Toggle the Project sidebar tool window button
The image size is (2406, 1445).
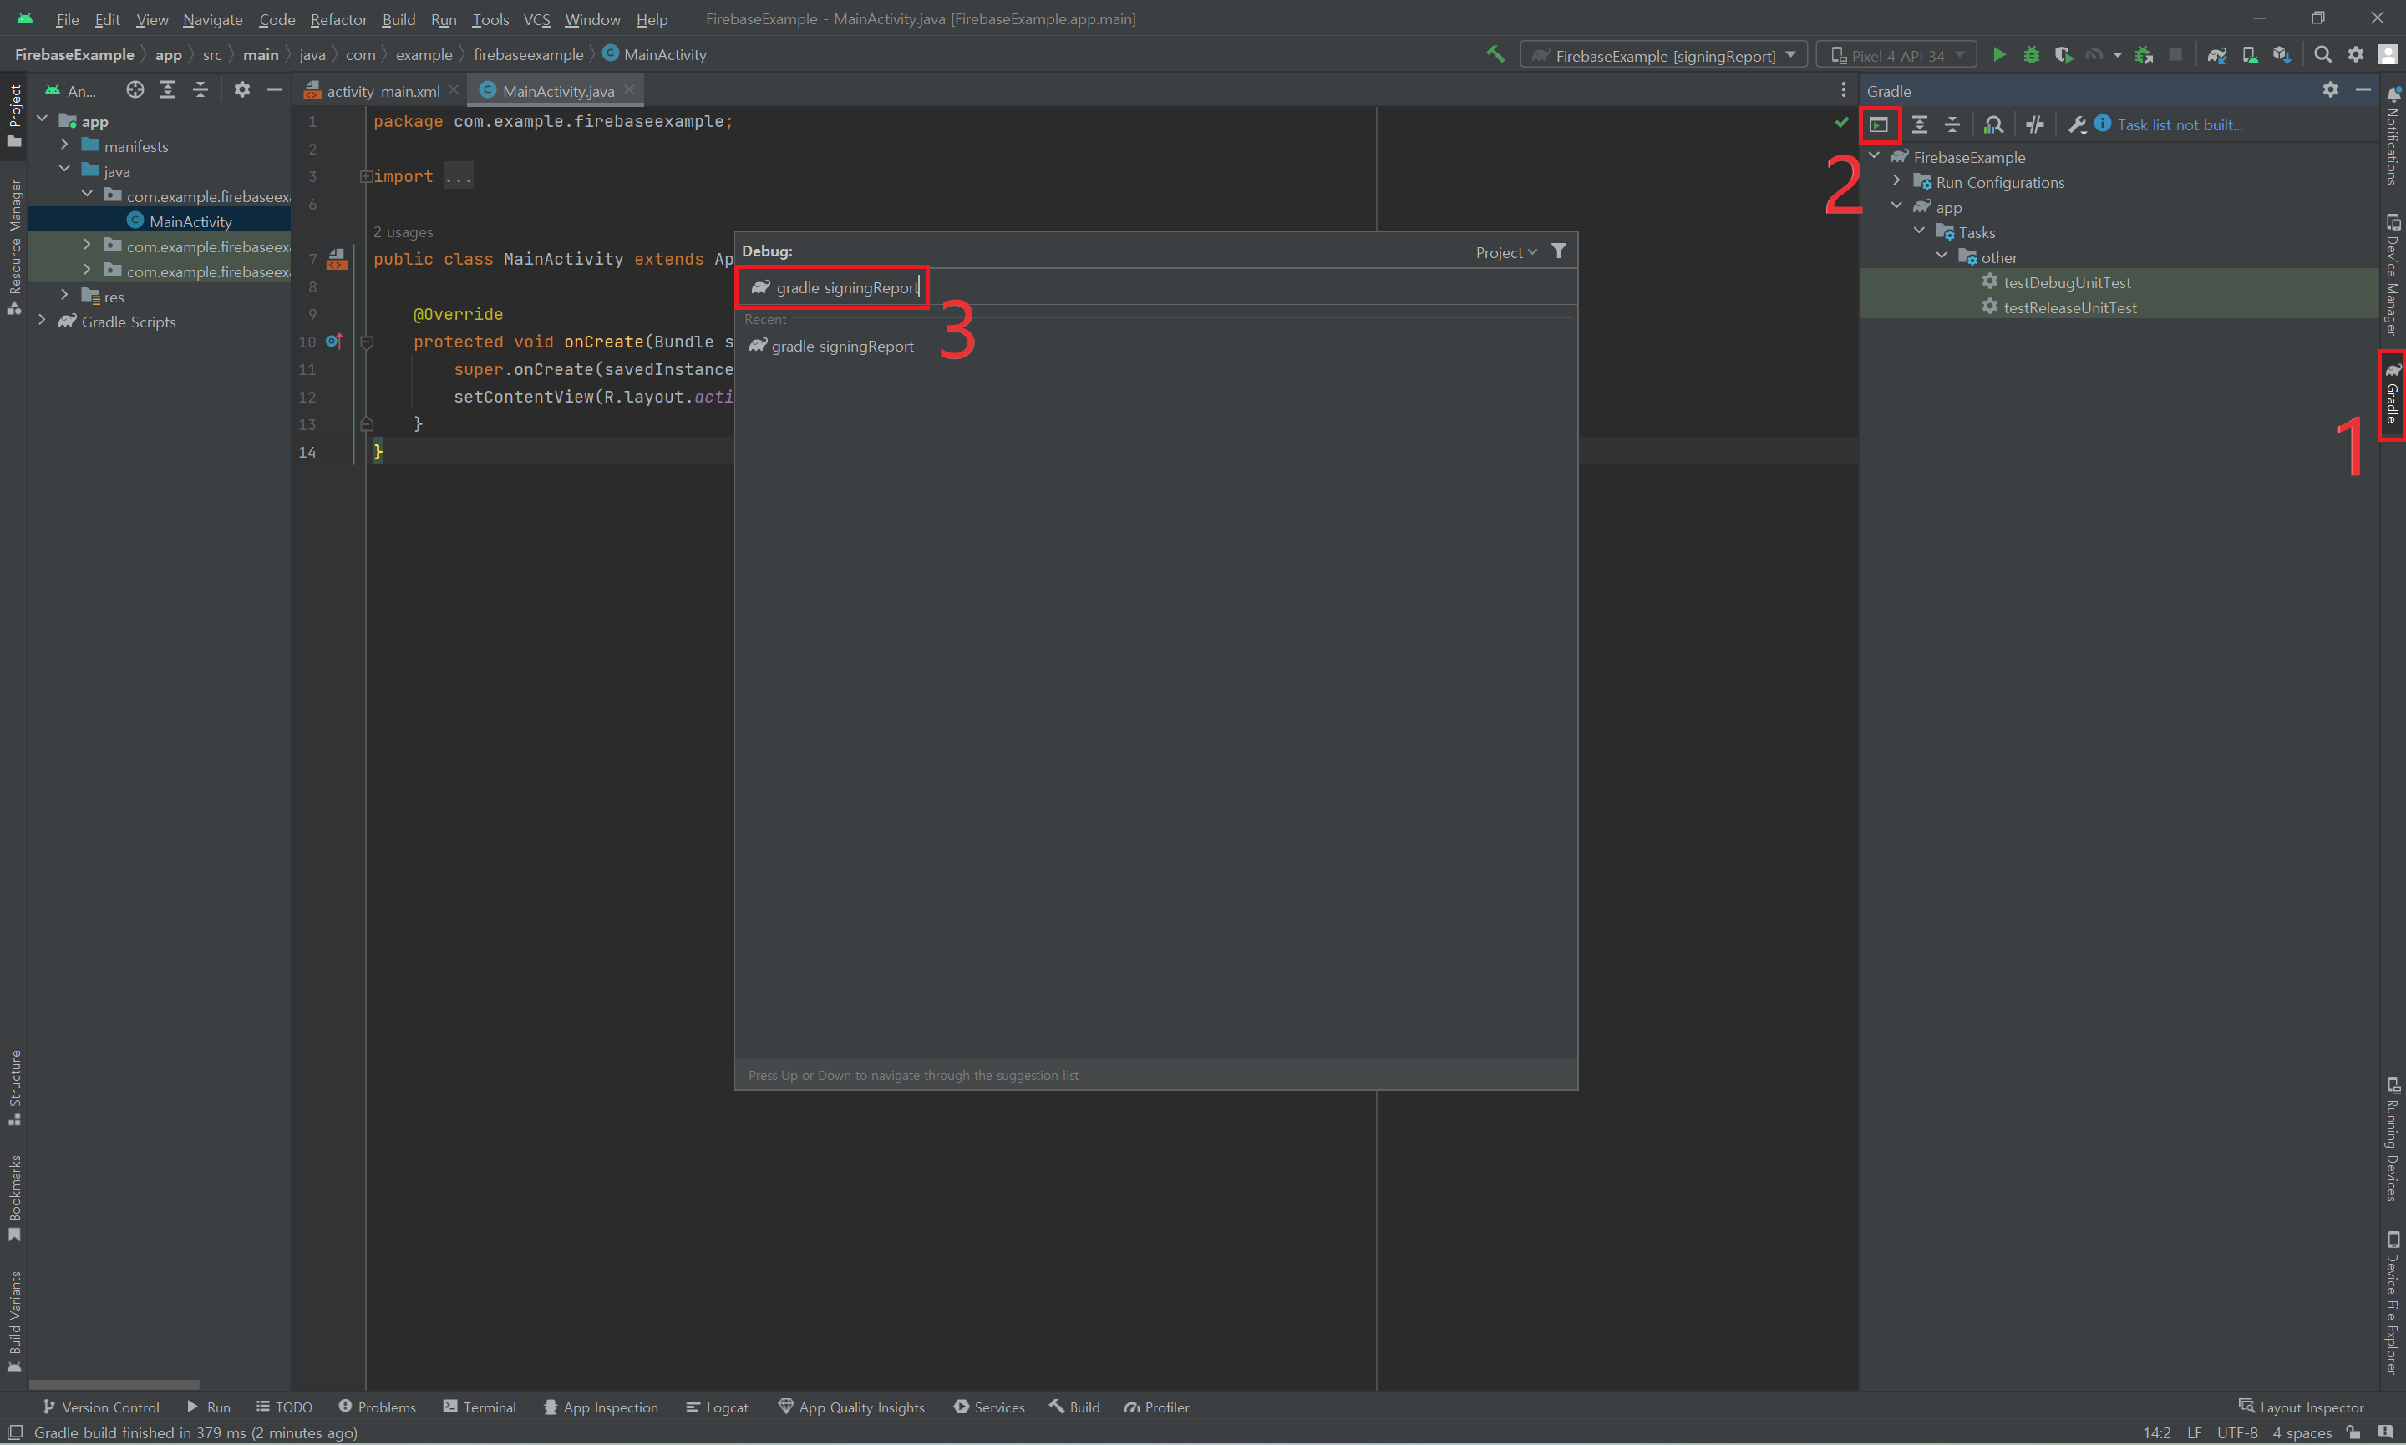click(14, 115)
